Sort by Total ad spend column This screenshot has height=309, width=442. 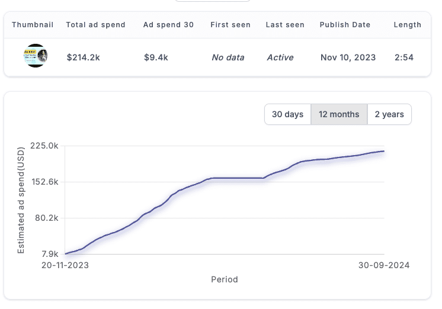(95, 25)
